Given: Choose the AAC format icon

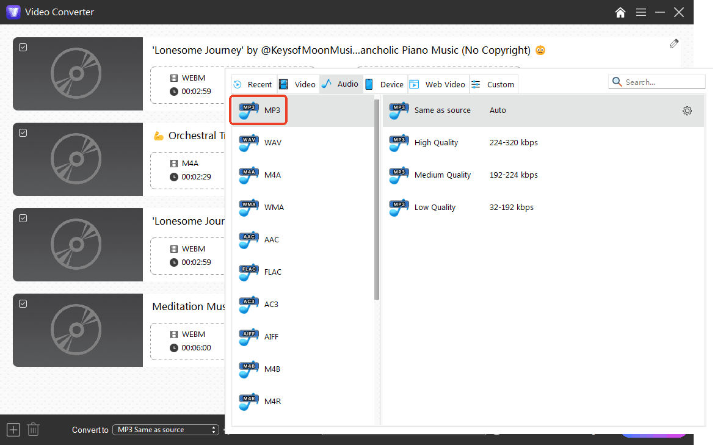Looking at the screenshot, I should pos(249,241).
